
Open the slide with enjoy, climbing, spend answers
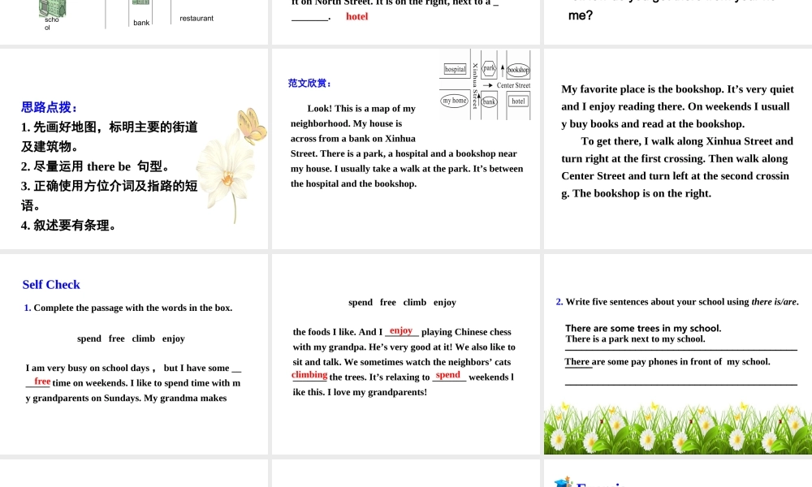click(405, 354)
